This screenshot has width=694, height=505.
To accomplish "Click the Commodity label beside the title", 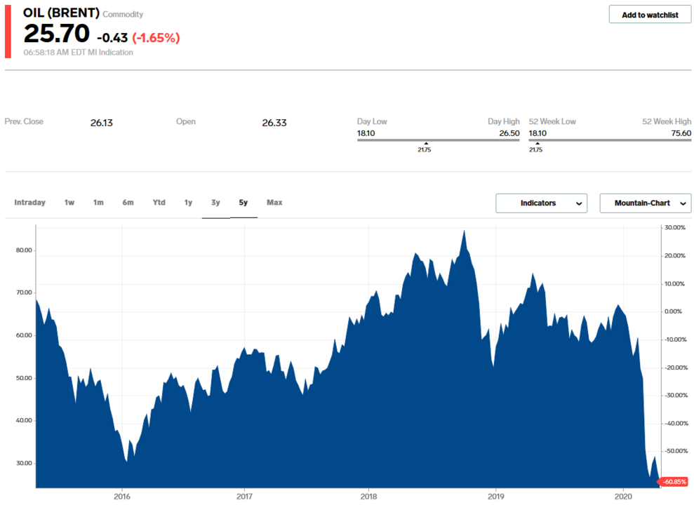I will pos(123,15).
